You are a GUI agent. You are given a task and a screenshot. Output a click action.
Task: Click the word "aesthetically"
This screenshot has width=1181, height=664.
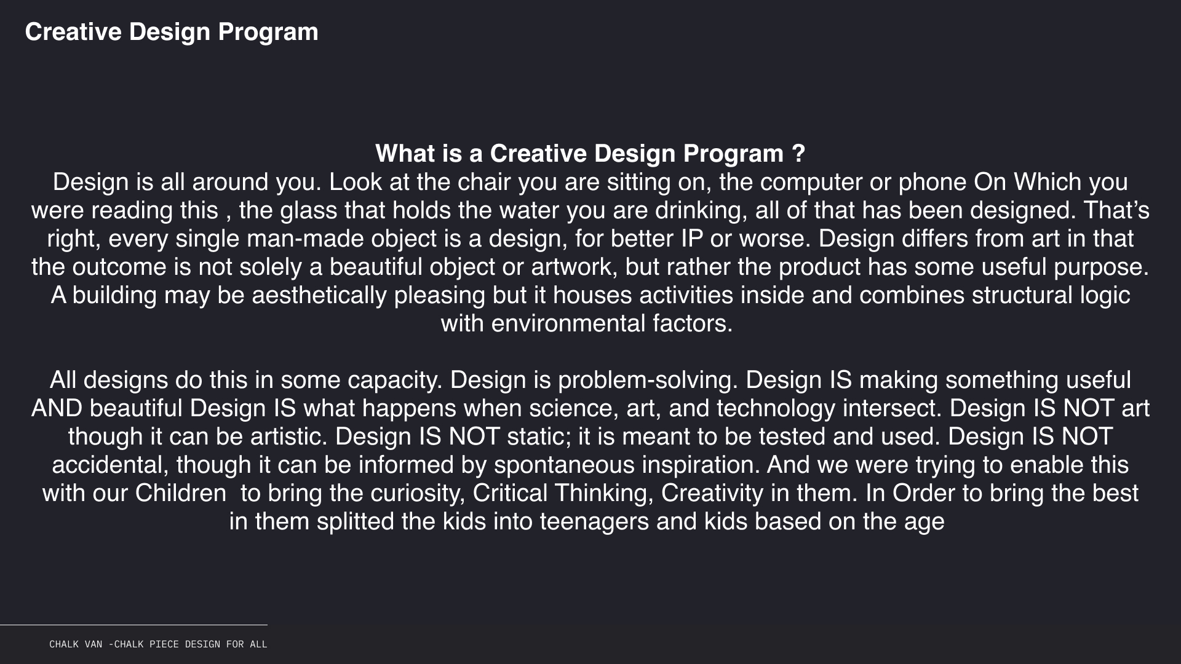tap(319, 295)
